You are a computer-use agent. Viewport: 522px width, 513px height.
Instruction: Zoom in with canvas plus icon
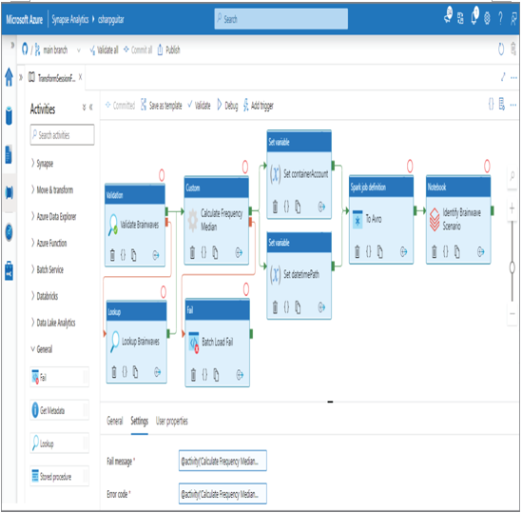(x=512, y=208)
